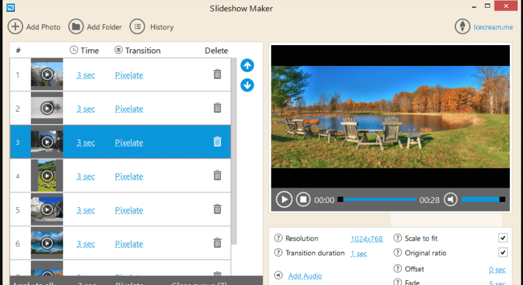Change resolution 1024x768 value
The image size is (523, 285).
(x=366, y=239)
